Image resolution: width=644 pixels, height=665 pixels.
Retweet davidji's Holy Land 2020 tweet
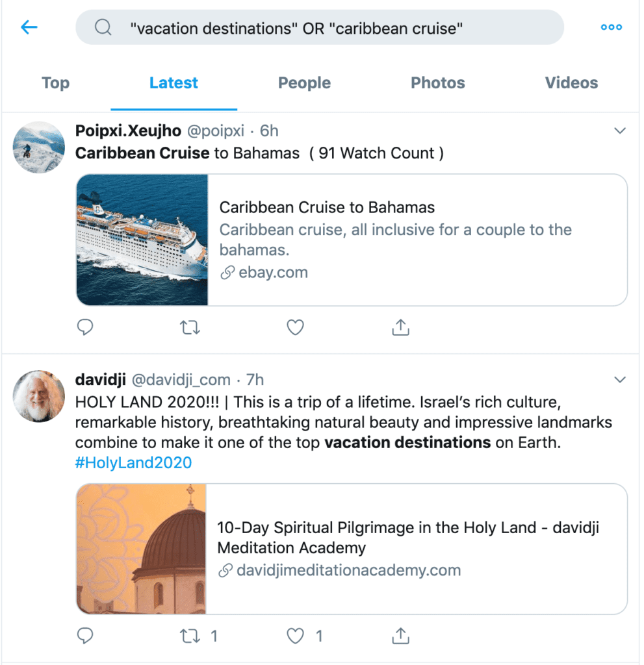tap(190, 636)
